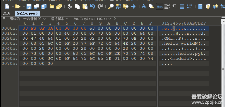Toggle the line wrap arrows icon
Viewport: 225px width, 107px height.
click(167, 6)
